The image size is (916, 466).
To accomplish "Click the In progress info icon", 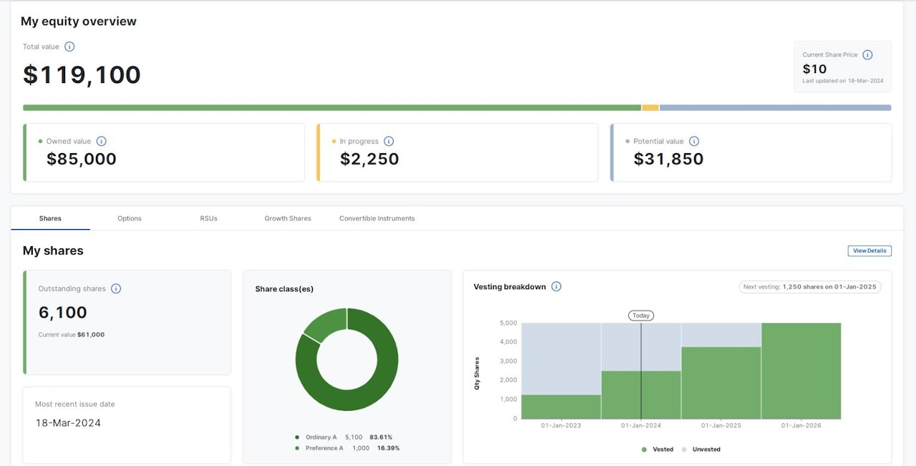I will pos(389,142).
